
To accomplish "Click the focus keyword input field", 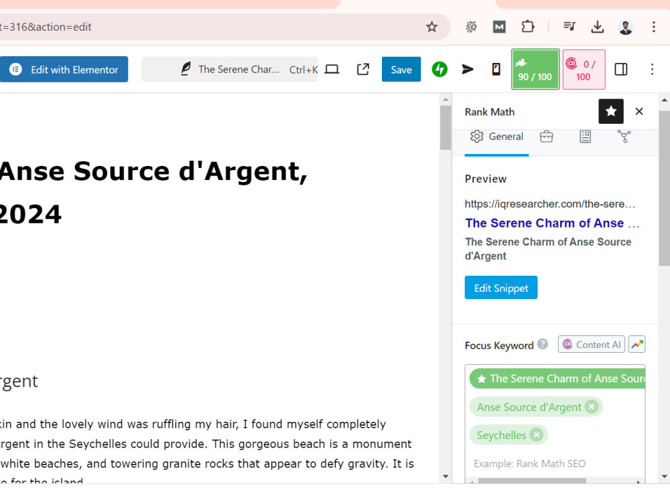I will click(555, 464).
